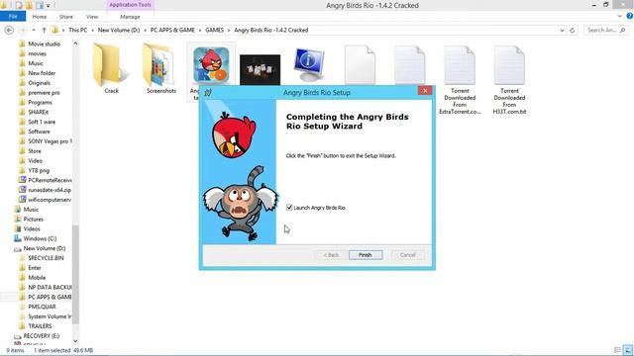This screenshot has height=356, width=634.
Task: Click the search box in Explorer
Action: (x=606, y=30)
